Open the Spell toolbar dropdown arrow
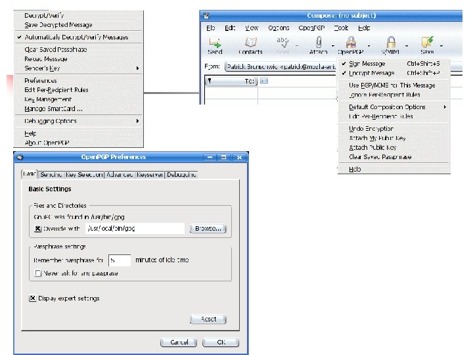 (x=297, y=46)
